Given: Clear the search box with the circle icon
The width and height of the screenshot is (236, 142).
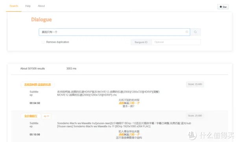Looking at the screenshot, I should (187, 32).
